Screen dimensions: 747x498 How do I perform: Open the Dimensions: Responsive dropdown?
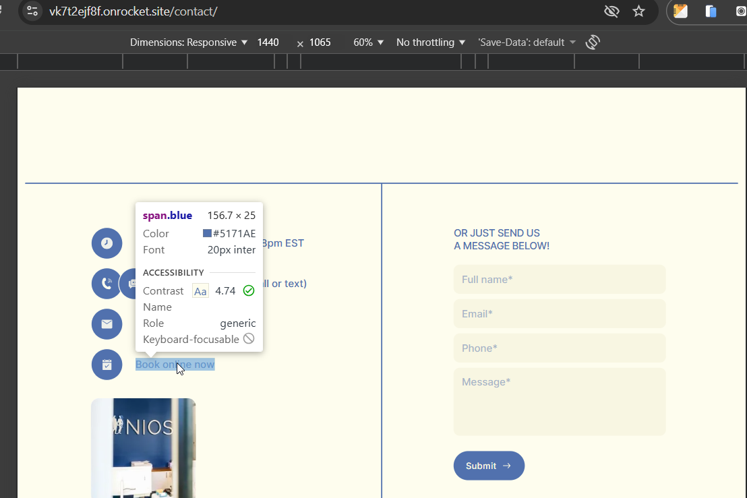coord(189,42)
